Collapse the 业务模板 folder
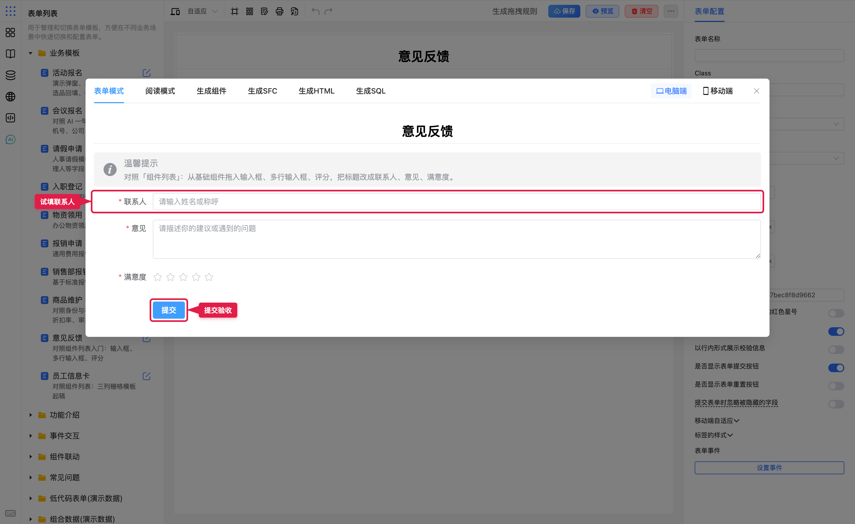Viewport: 855px width, 524px height. click(x=30, y=53)
